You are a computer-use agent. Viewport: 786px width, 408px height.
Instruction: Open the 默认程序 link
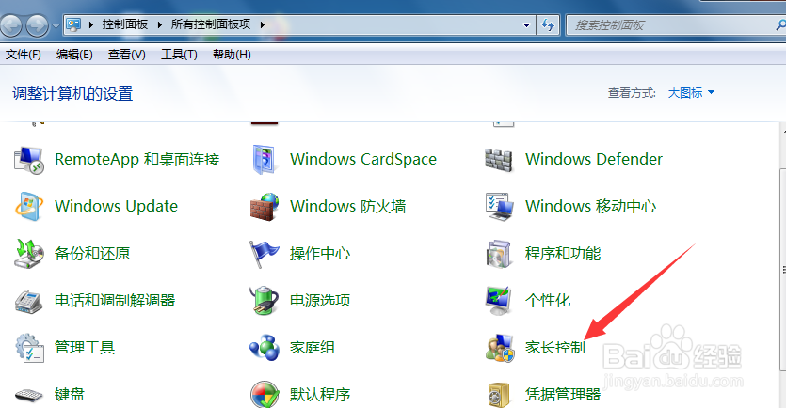(320, 395)
